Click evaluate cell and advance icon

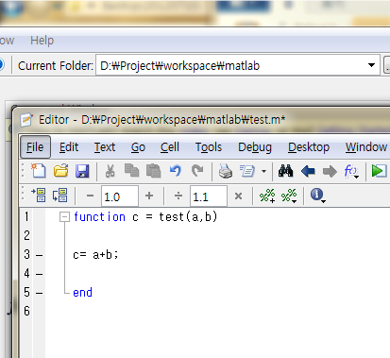tap(59, 196)
